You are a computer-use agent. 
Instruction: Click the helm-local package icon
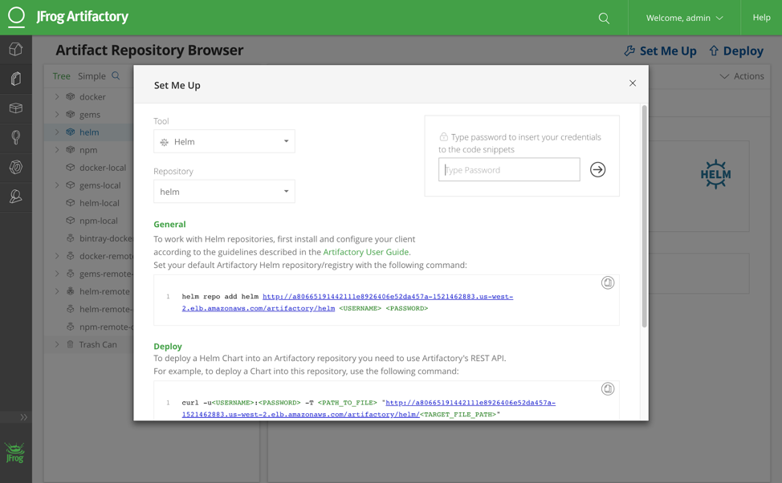71,203
